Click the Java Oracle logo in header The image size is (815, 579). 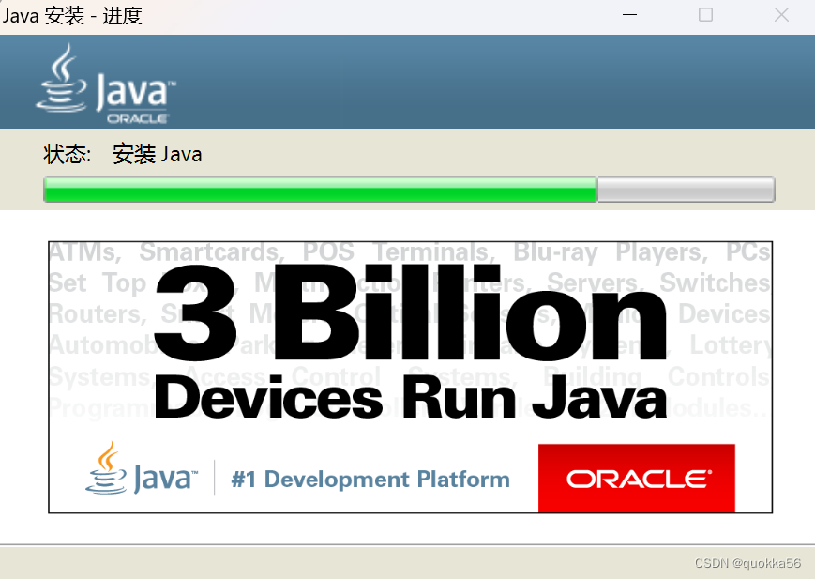pos(106,84)
